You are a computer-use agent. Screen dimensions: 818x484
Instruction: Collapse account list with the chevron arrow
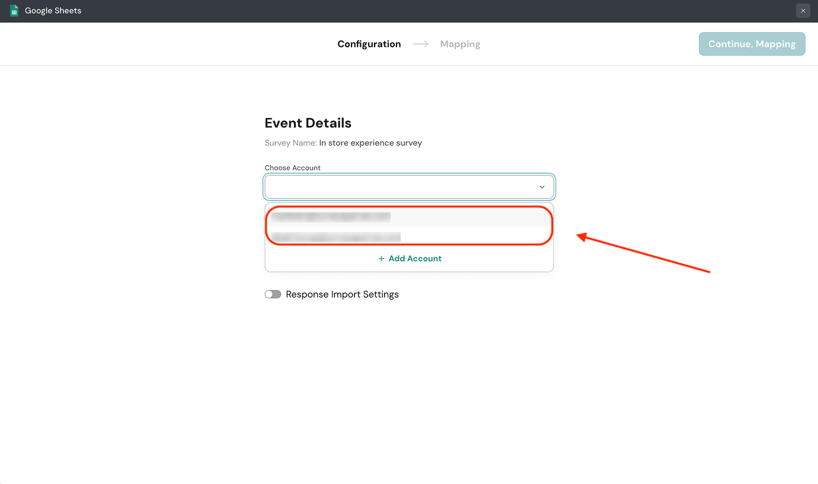pos(542,187)
